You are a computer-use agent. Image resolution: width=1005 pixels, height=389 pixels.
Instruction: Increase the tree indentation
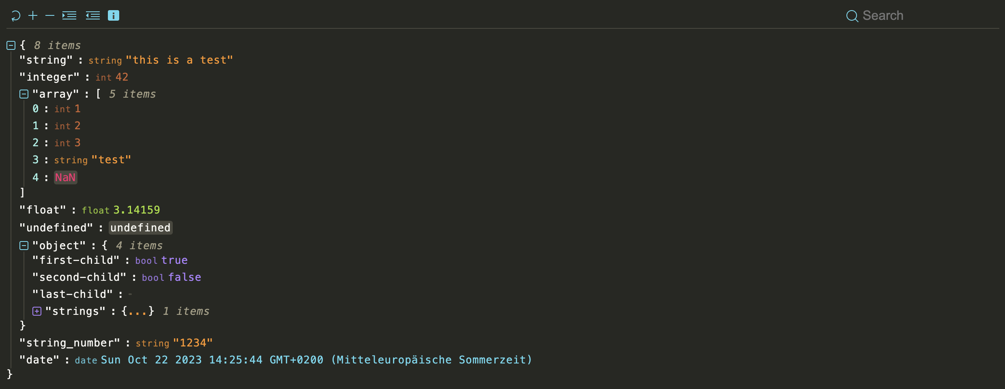pyautogui.click(x=69, y=15)
